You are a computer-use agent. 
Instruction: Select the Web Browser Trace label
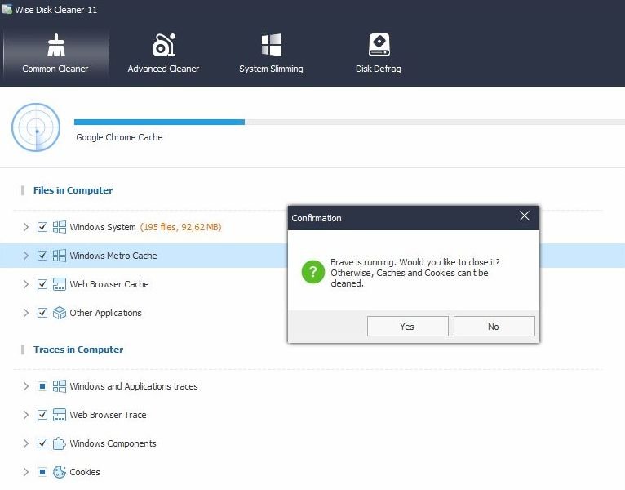coord(108,415)
